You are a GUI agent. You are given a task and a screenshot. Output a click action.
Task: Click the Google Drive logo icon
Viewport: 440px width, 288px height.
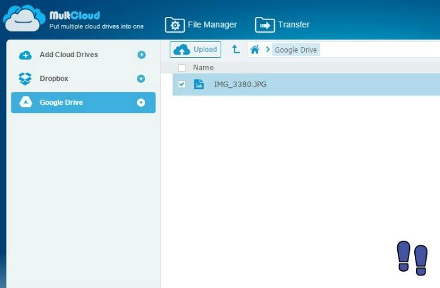[26, 102]
